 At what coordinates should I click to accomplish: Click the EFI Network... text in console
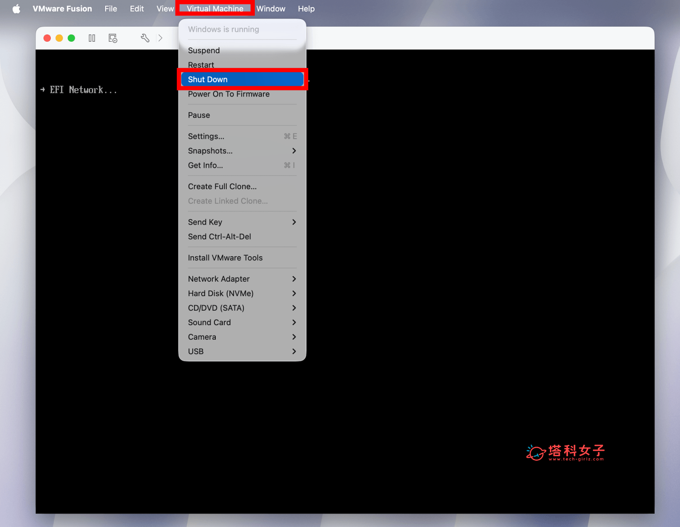click(83, 90)
